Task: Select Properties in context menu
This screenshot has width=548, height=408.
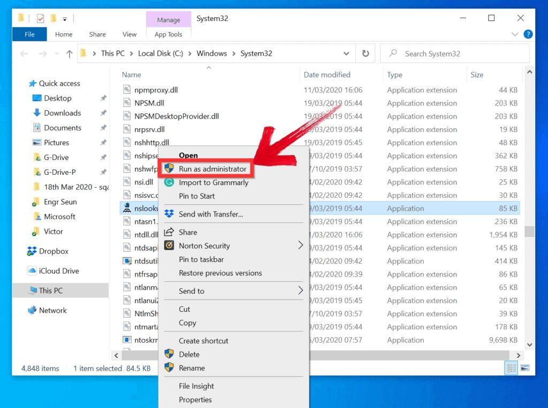Action: [x=195, y=399]
